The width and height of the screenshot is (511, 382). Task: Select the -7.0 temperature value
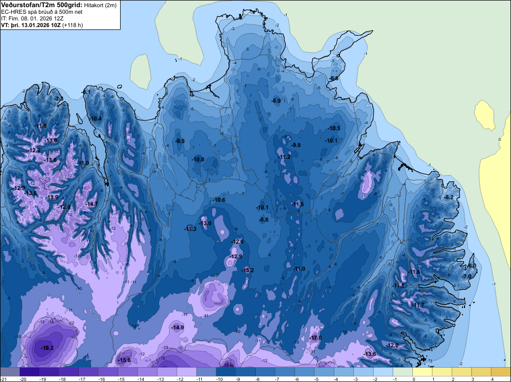pyautogui.click(x=467, y=276)
